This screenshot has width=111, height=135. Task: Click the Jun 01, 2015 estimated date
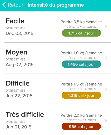click(19, 127)
